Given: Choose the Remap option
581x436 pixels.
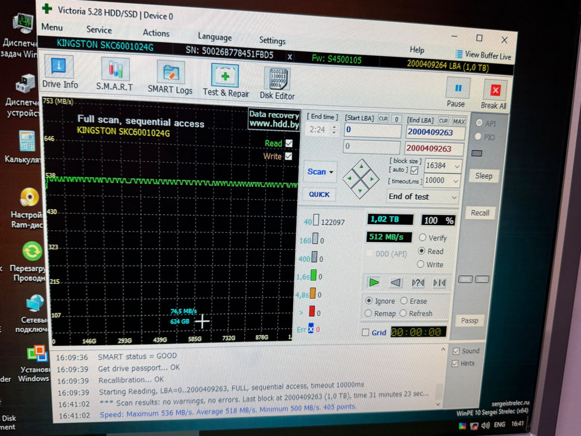Looking at the screenshot, I should tap(369, 313).
